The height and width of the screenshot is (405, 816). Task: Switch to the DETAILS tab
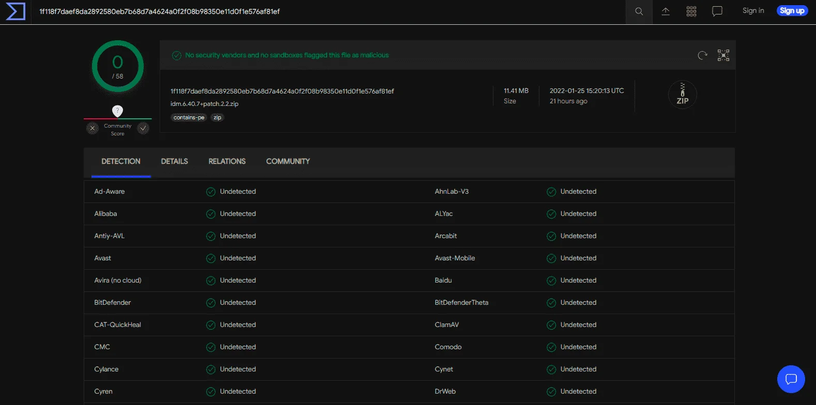[175, 162]
